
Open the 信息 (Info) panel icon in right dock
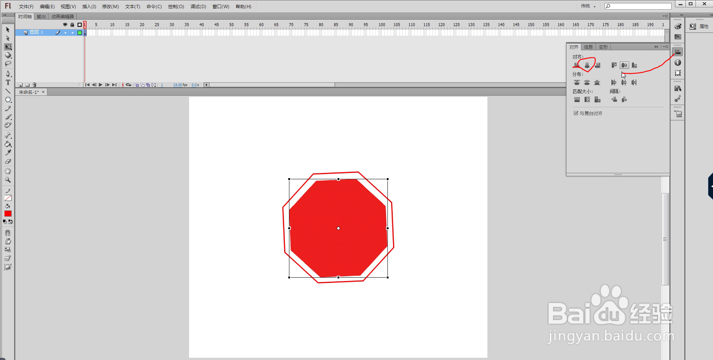pyautogui.click(x=678, y=63)
